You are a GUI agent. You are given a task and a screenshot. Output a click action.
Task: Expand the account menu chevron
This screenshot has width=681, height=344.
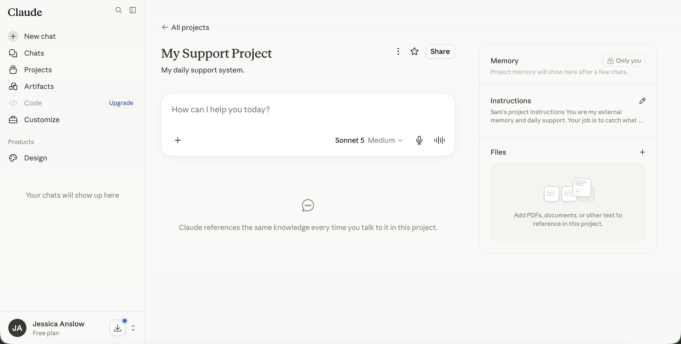[133, 328]
